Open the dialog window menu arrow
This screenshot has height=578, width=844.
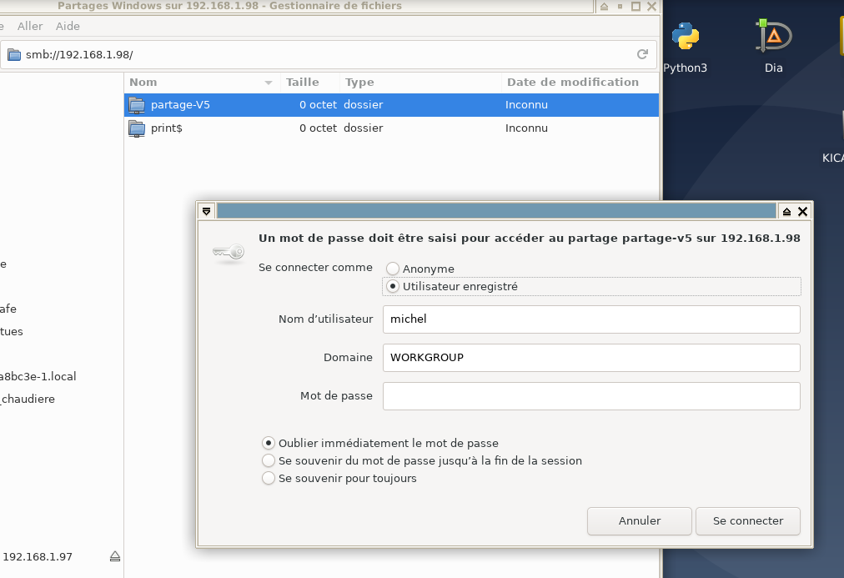coord(207,212)
